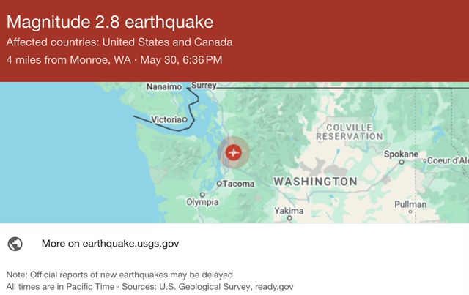Click the Spokane city dot on the map
Screen dimensions: 469x295
click(x=402, y=161)
